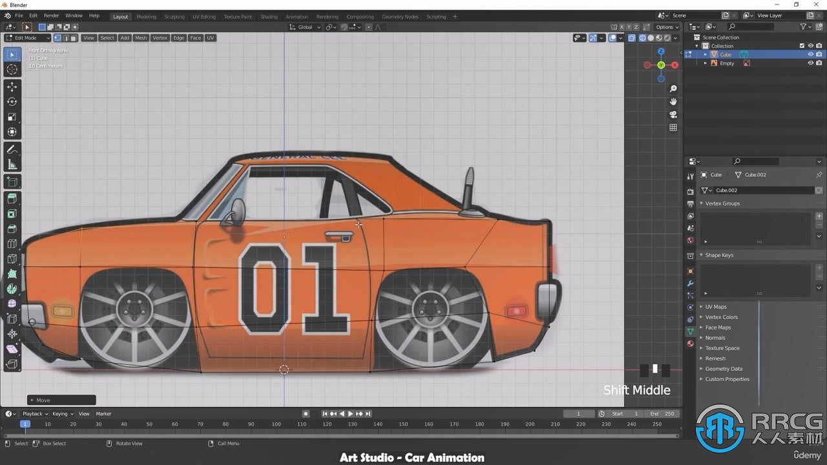The width and height of the screenshot is (827, 465).
Task: Select the Poly Build tool
Action: pyautogui.click(x=12, y=274)
